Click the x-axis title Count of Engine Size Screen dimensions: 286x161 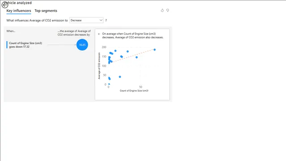pyautogui.click(x=134, y=91)
